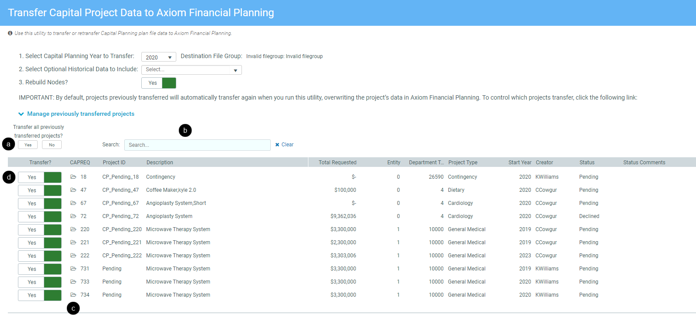Sort by Start Year column header

[520, 163]
